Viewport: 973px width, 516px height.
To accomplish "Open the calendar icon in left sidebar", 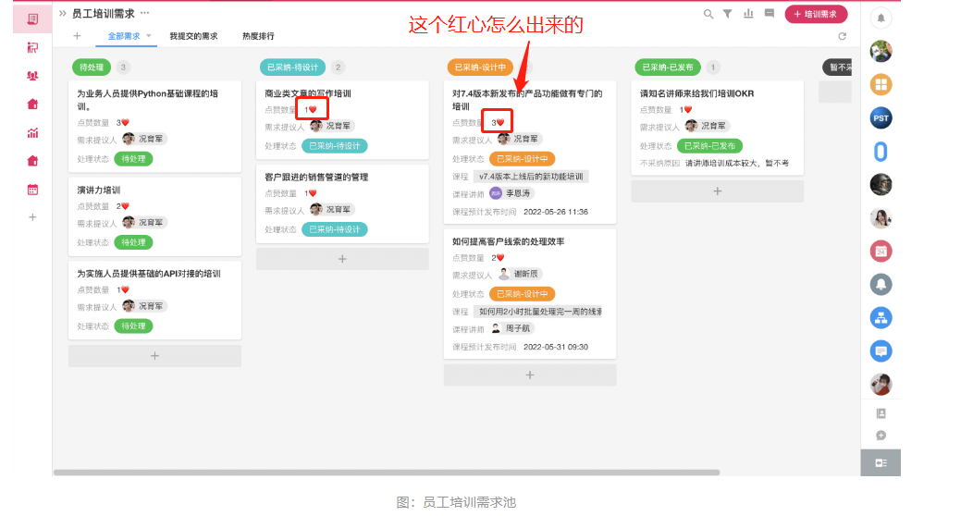I will (33, 190).
